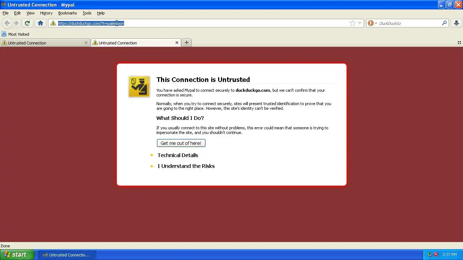Screen dimensions: 463x260
Task: Go to the Home page
Action: pyautogui.click(x=41, y=23)
